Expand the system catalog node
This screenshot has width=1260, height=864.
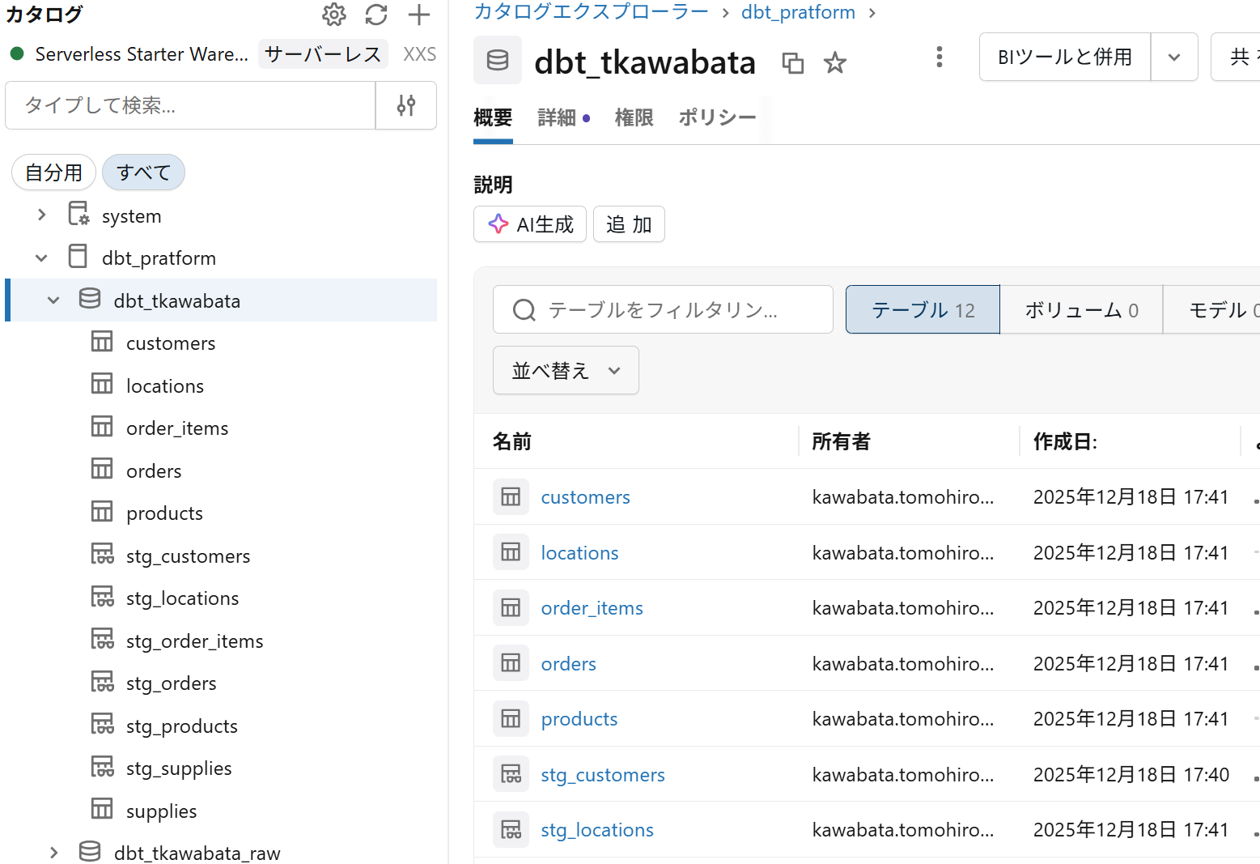pos(42,215)
